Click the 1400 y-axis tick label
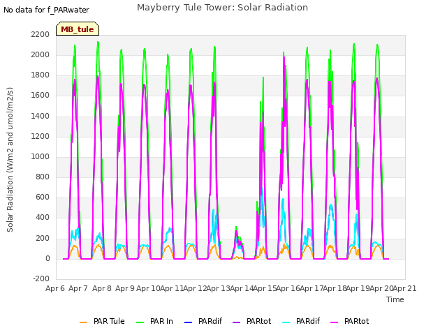The width and height of the screenshot is (447, 335). click(41, 116)
